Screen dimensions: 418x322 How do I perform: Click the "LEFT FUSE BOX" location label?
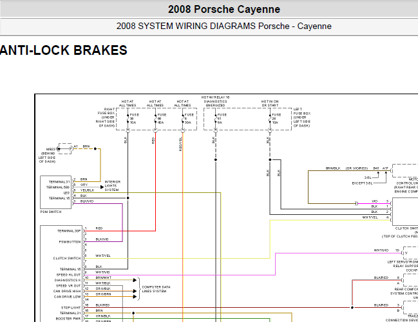pos(302,117)
